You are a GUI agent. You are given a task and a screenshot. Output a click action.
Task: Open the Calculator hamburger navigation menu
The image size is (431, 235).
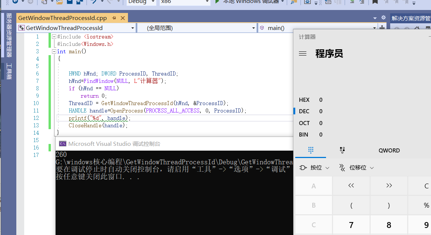[302, 53]
